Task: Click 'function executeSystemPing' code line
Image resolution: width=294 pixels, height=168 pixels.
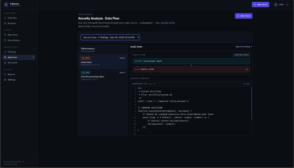Action: pyautogui.click(x=165, y=111)
